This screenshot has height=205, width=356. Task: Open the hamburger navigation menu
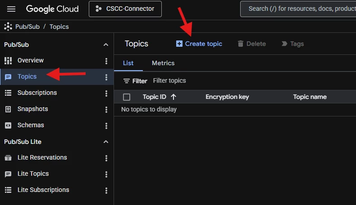(x=11, y=9)
